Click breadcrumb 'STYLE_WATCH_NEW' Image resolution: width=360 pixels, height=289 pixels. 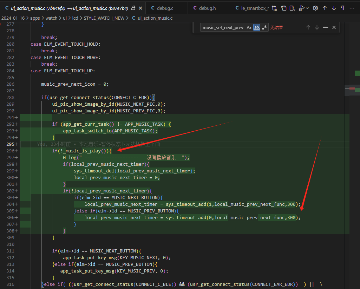point(104,18)
